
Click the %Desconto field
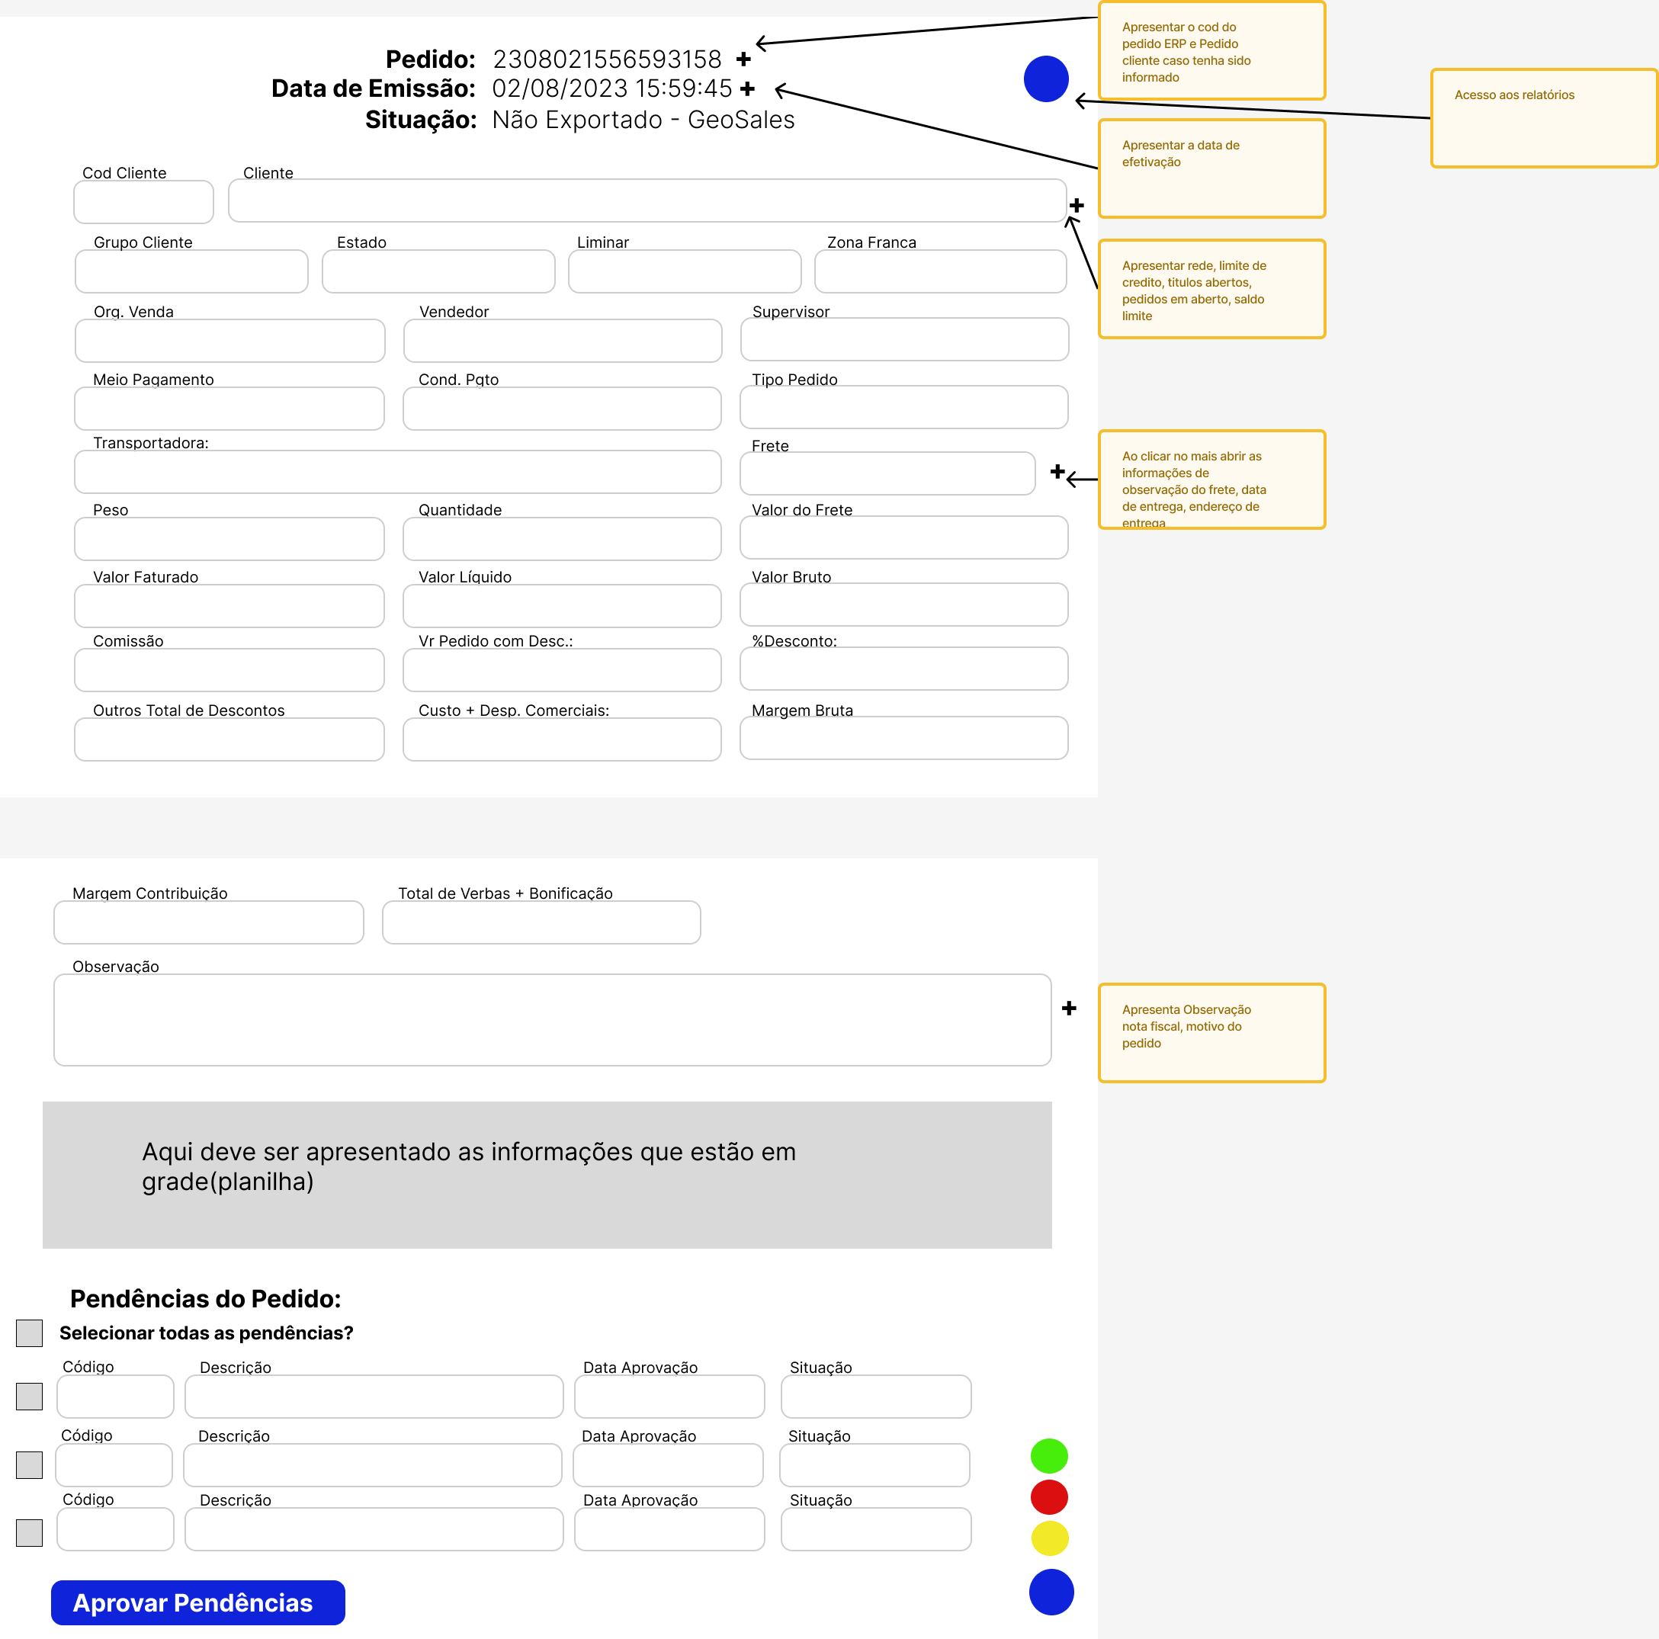click(x=903, y=669)
